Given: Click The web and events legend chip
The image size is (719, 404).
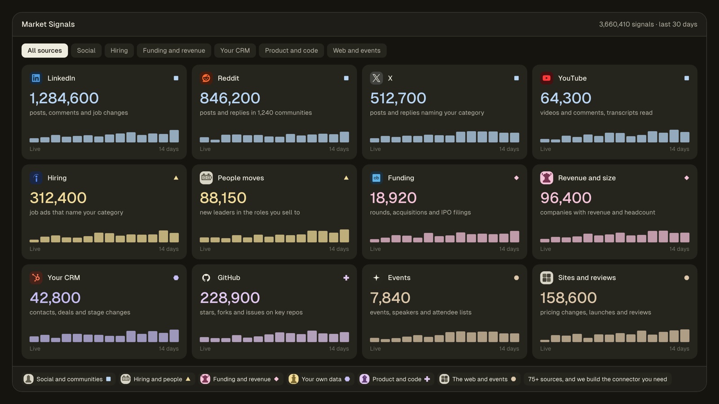Looking at the screenshot, I should click(x=479, y=379).
